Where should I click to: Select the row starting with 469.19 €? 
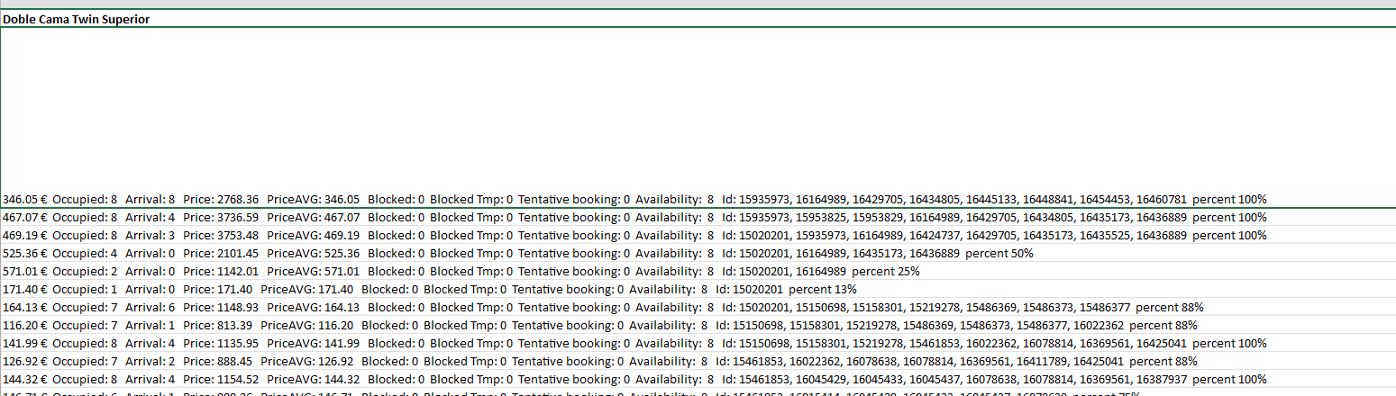tap(698, 235)
